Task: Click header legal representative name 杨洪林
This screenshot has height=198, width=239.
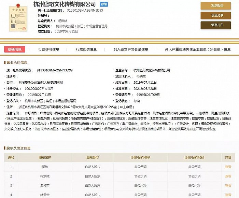Action: [x=62, y=21]
